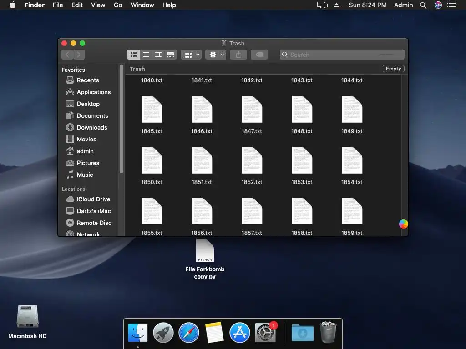This screenshot has height=349, width=466.
Task: Select the file 1850.txt
Action: click(152, 160)
